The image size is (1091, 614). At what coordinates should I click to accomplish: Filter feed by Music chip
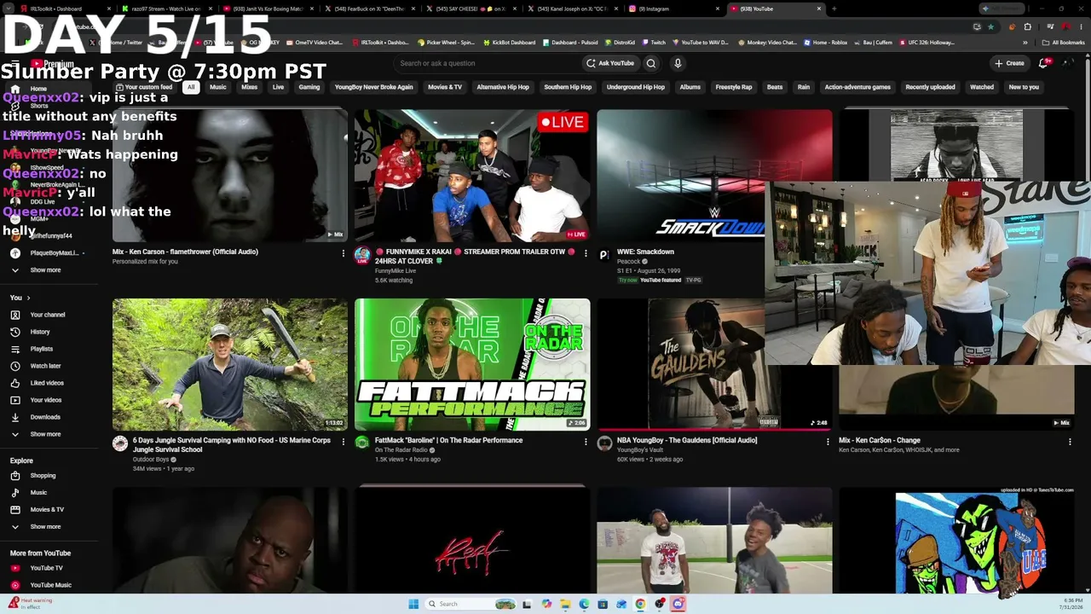[218, 87]
